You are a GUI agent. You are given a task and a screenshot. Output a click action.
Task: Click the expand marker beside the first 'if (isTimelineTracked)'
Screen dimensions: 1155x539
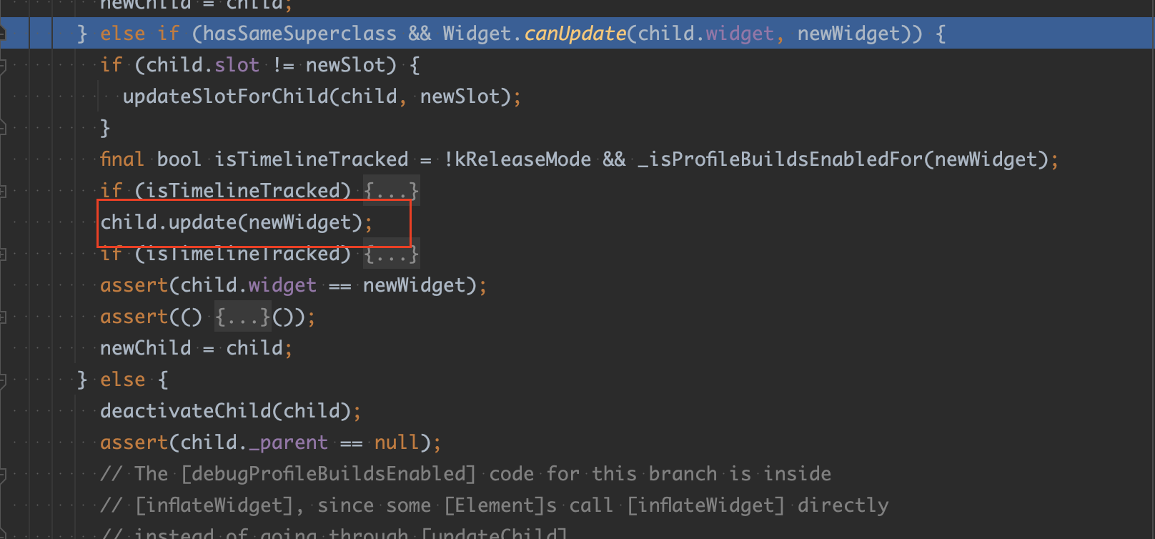(2, 191)
